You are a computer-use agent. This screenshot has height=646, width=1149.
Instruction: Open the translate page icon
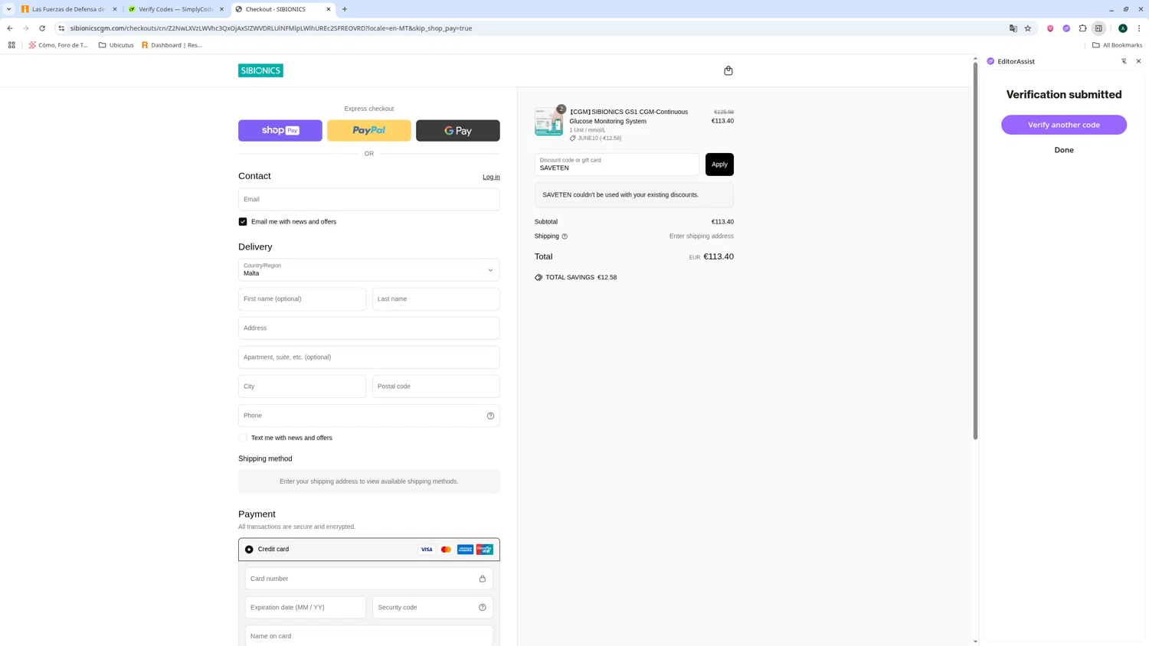point(1013,28)
